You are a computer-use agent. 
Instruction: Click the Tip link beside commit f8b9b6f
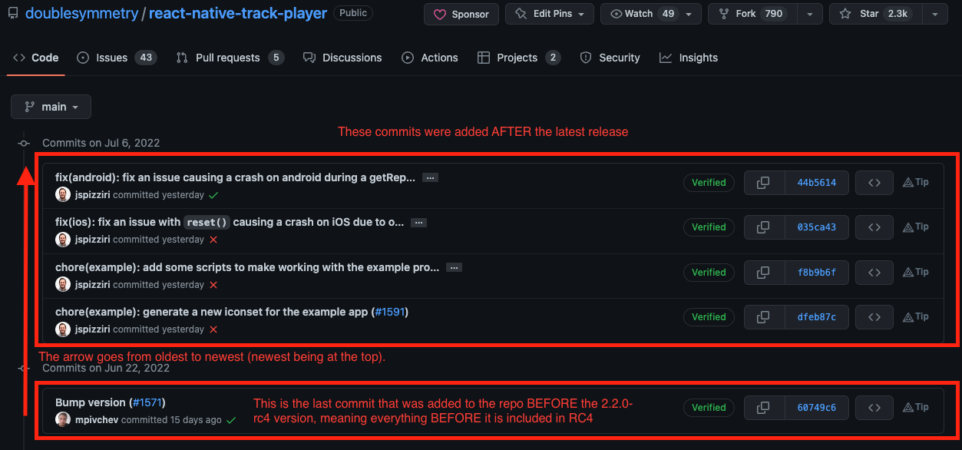[915, 272]
